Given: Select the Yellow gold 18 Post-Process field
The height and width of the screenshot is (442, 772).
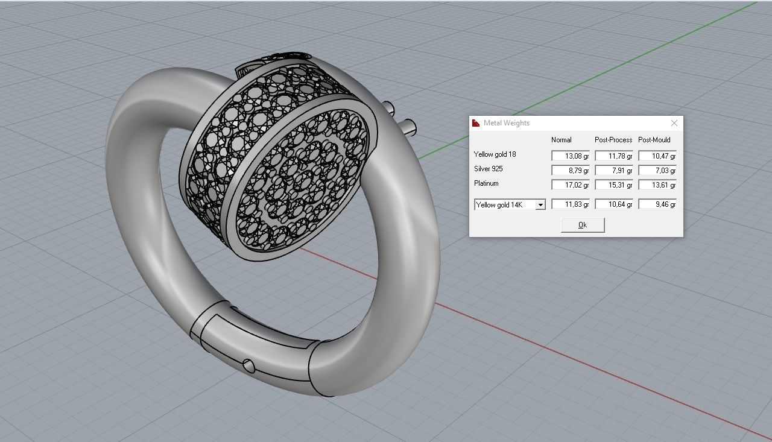Looking at the screenshot, I should pos(614,156).
